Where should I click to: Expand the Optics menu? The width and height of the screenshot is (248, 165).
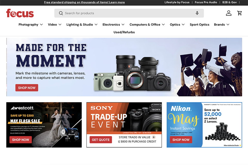tap(177, 25)
